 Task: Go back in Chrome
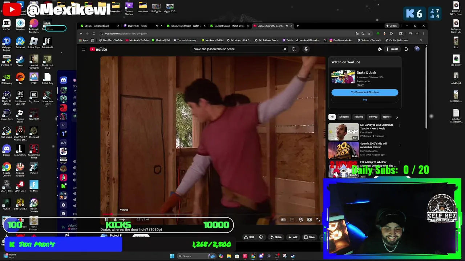click(81, 33)
